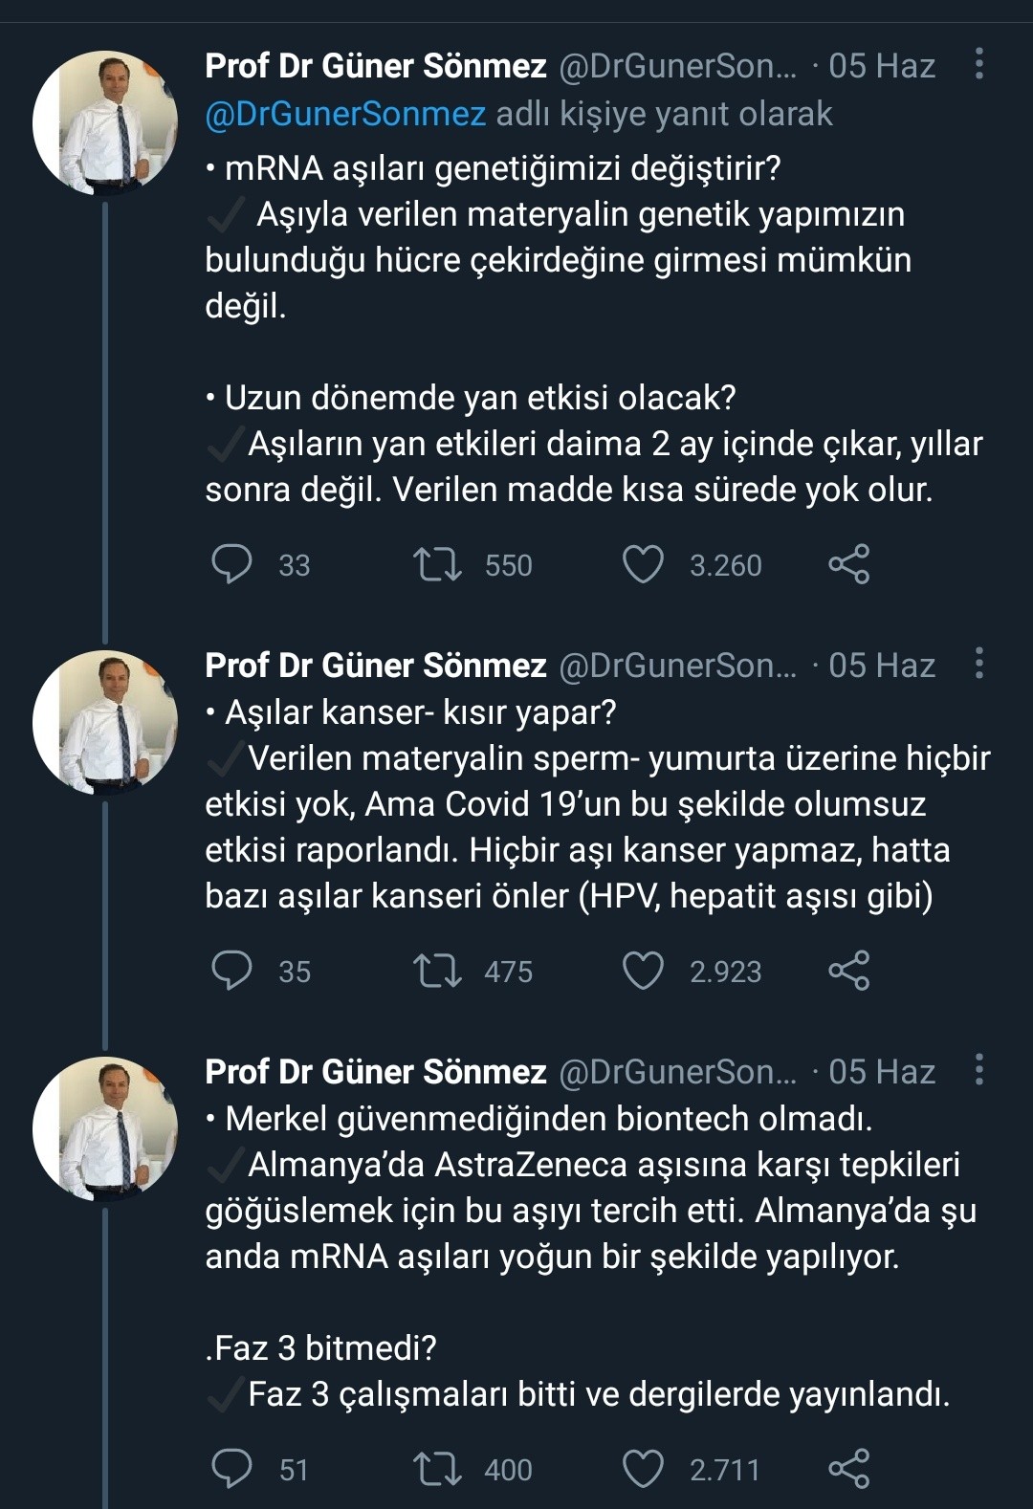Open more options on the third tweet
This screenshot has height=1509, width=1033.
(x=978, y=1069)
